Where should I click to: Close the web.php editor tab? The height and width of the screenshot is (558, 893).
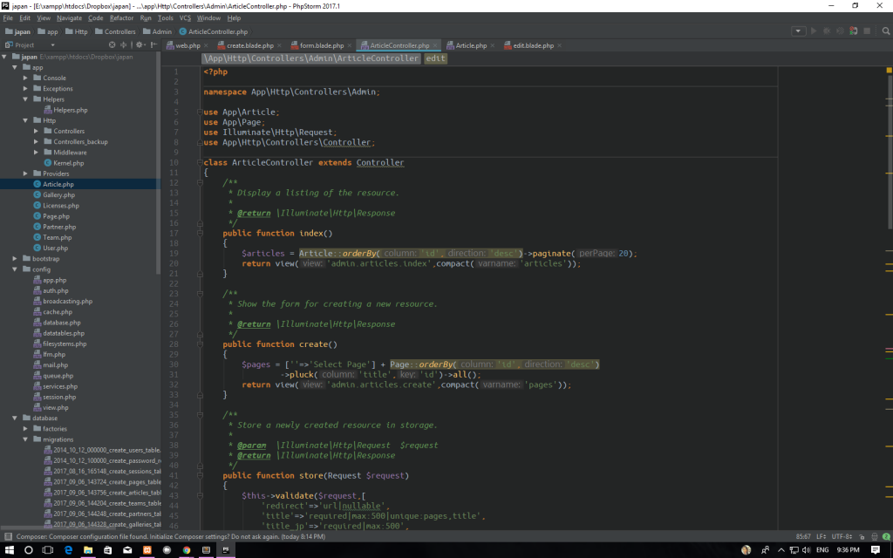click(206, 45)
